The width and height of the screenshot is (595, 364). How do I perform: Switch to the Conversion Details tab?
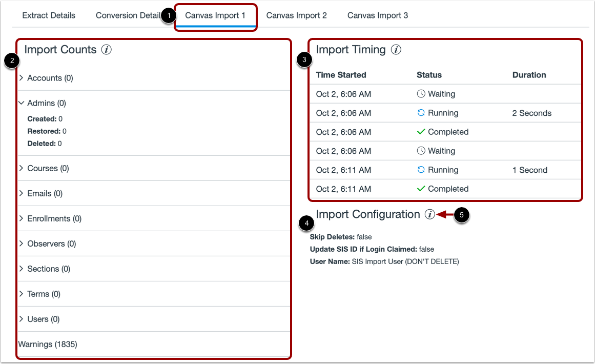127,15
